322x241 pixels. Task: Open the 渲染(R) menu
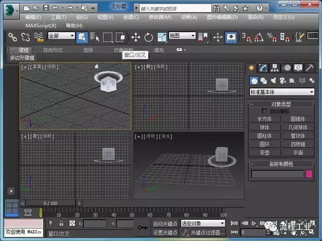coord(255,17)
